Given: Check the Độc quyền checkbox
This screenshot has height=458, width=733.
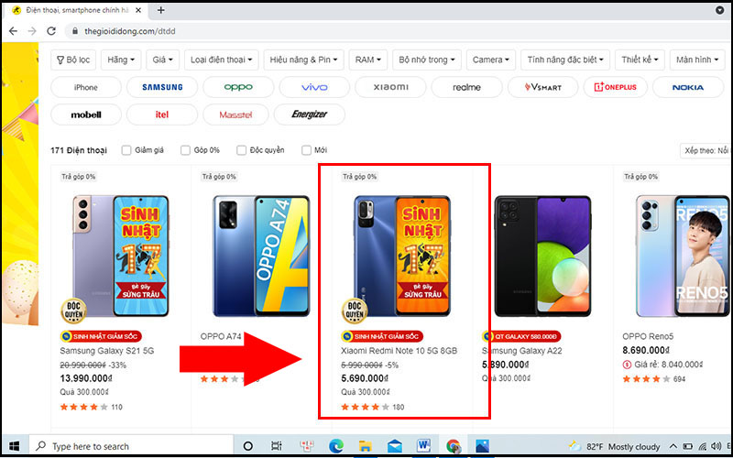Looking at the screenshot, I should [242, 150].
